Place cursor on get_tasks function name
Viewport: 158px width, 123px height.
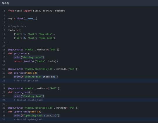[20, 53]
